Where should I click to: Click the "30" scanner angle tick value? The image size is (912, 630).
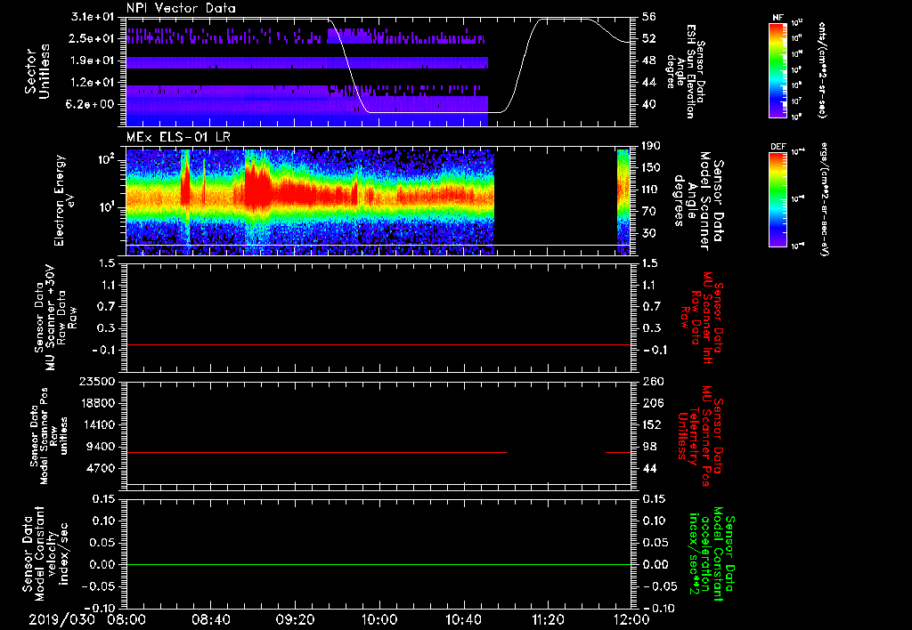click(x=648, y=234)
